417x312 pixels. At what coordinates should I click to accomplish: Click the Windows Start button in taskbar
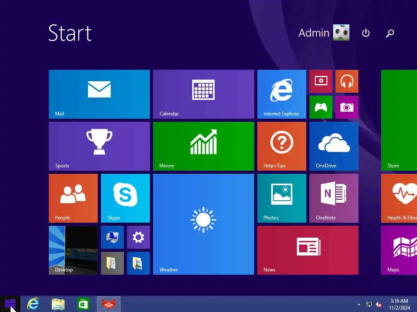10,304
